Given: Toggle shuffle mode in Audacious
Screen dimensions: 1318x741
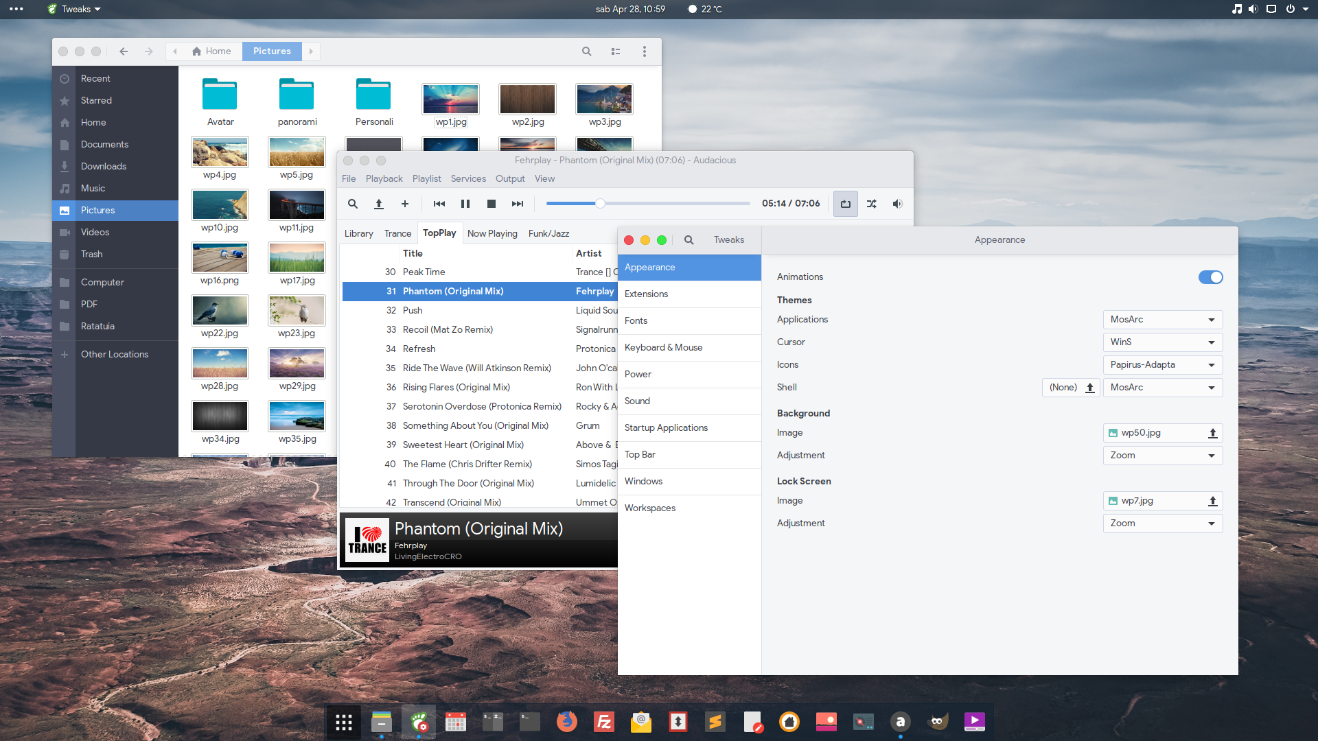Looking at the screenshot, I should click(x=872, y=204).
